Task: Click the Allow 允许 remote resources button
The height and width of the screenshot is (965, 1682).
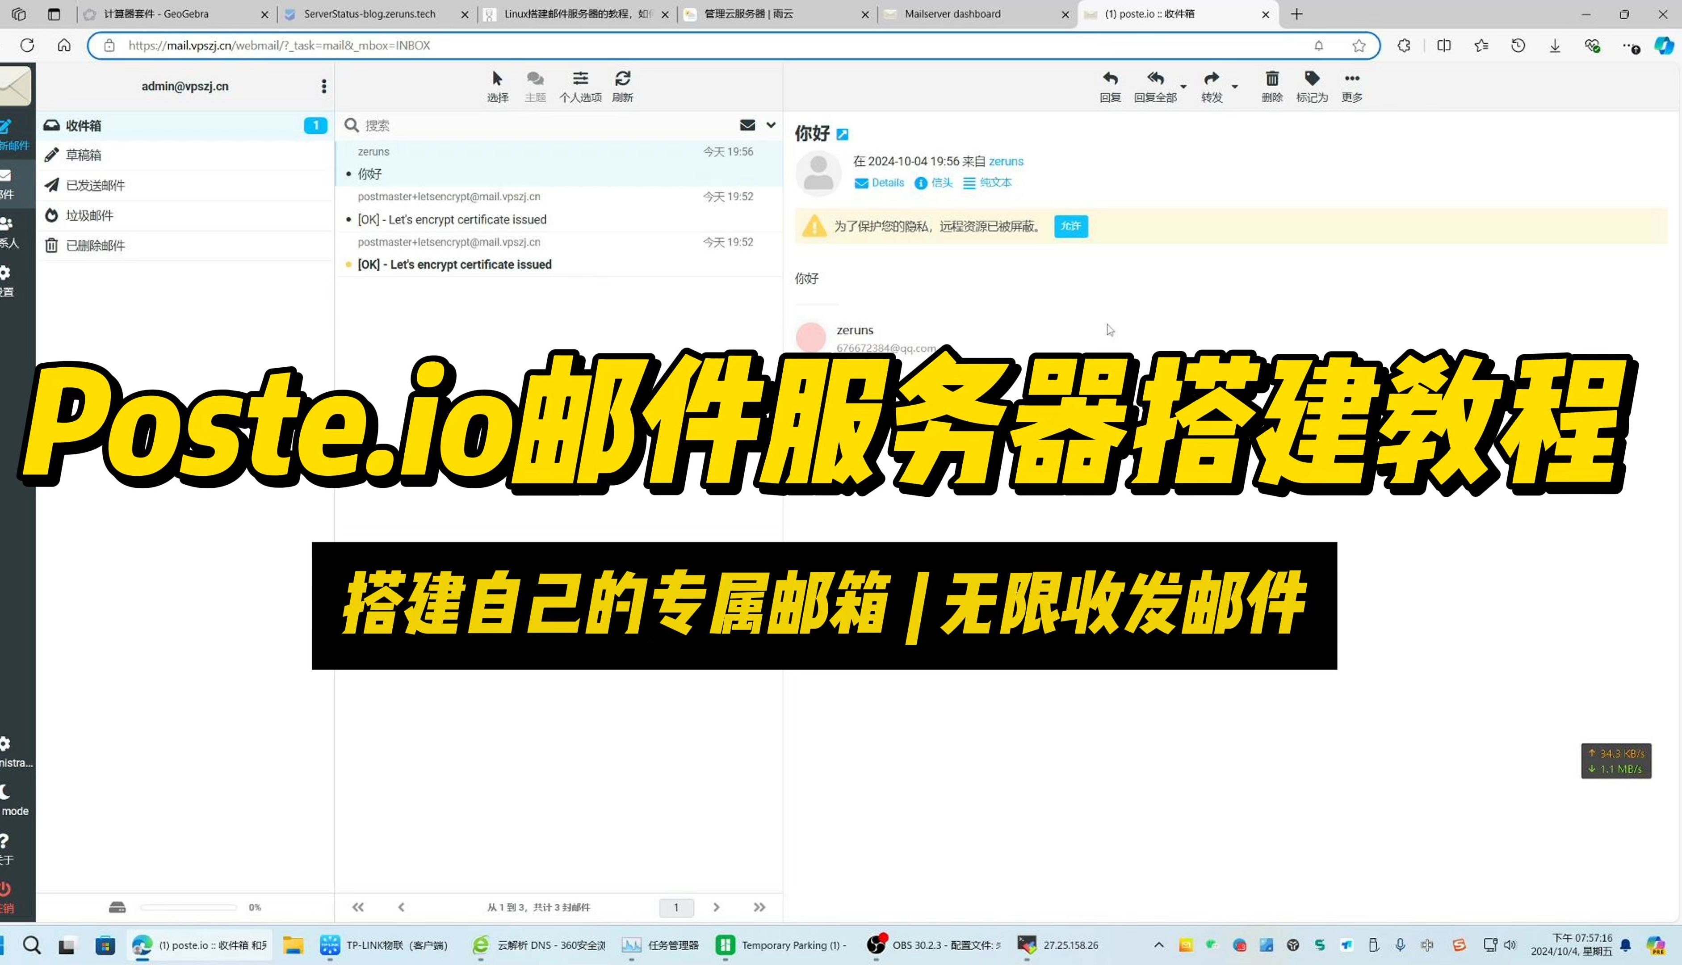Action: 1070,226
